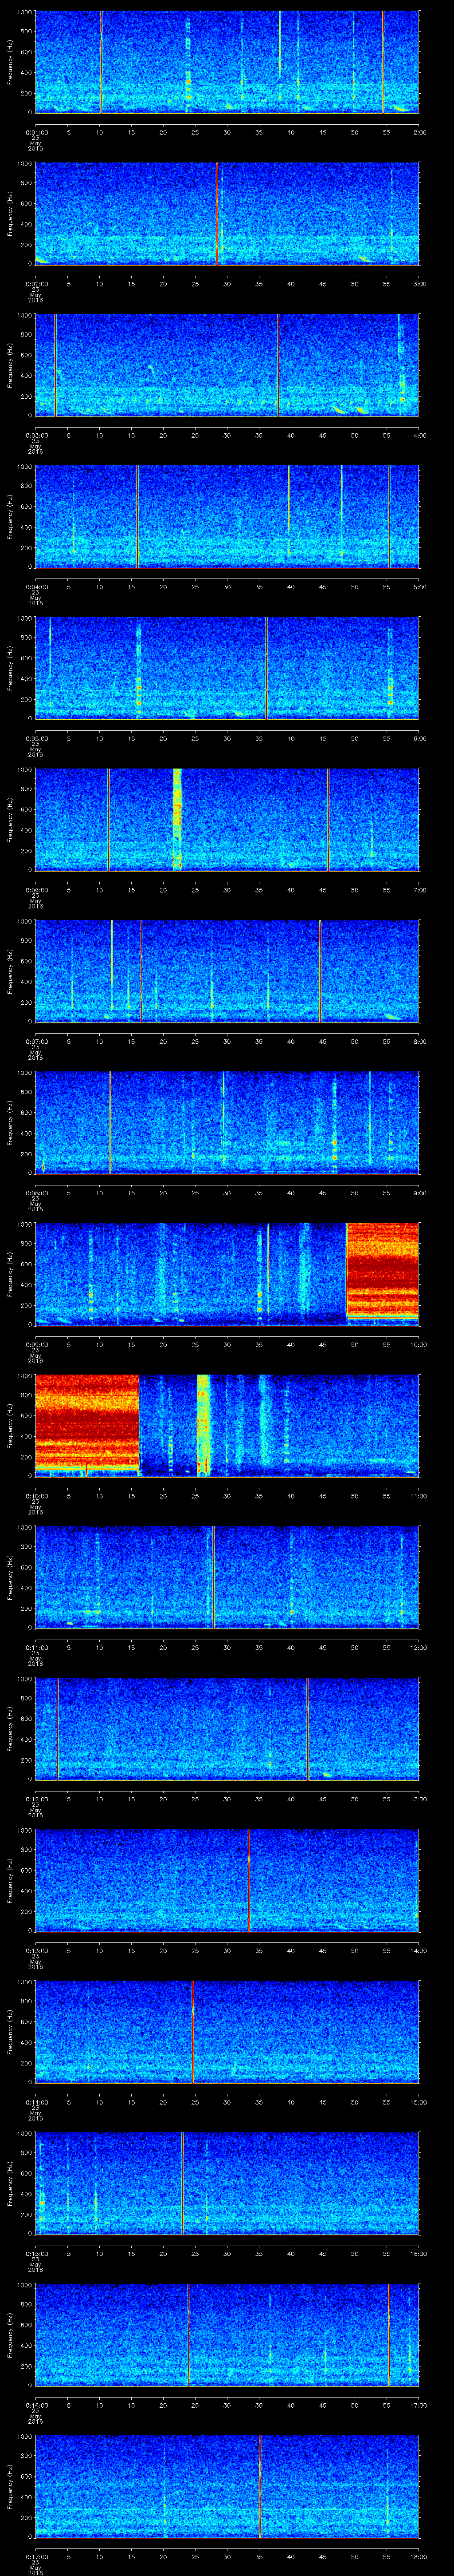The height and width of the screenshot is (2576, 454).
Task: Click the Frequency (Hz) axis title of the 0:17:00 spectrogram
Action: point(11,2487)
